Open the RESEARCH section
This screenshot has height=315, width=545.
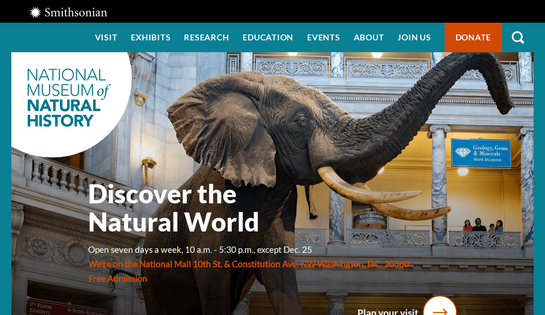pos(206,37)
